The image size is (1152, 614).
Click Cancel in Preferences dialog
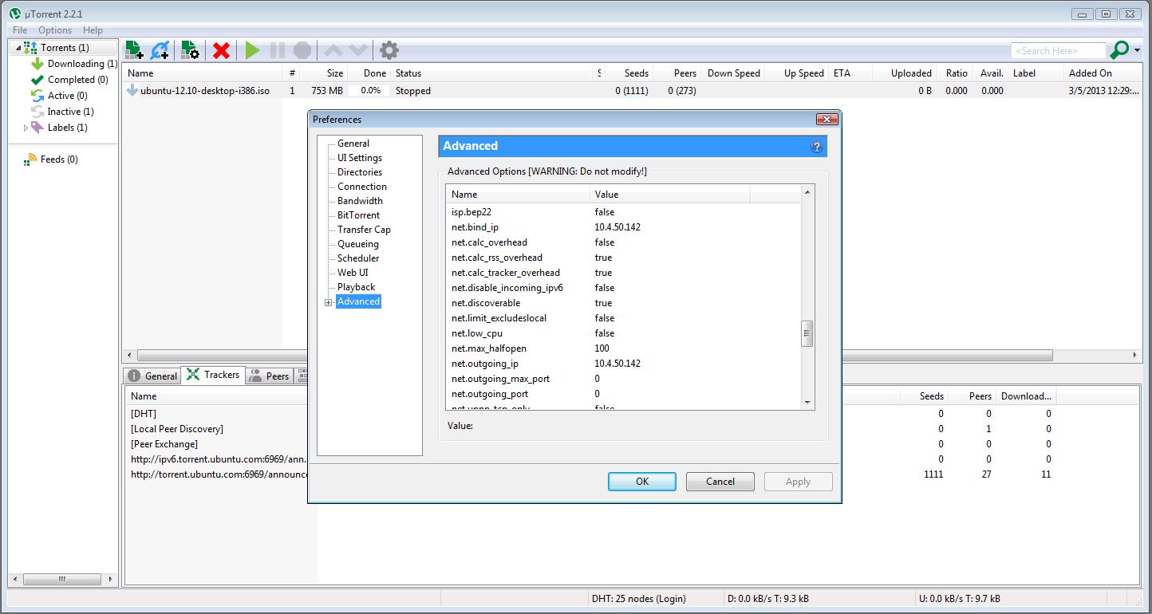720,482
